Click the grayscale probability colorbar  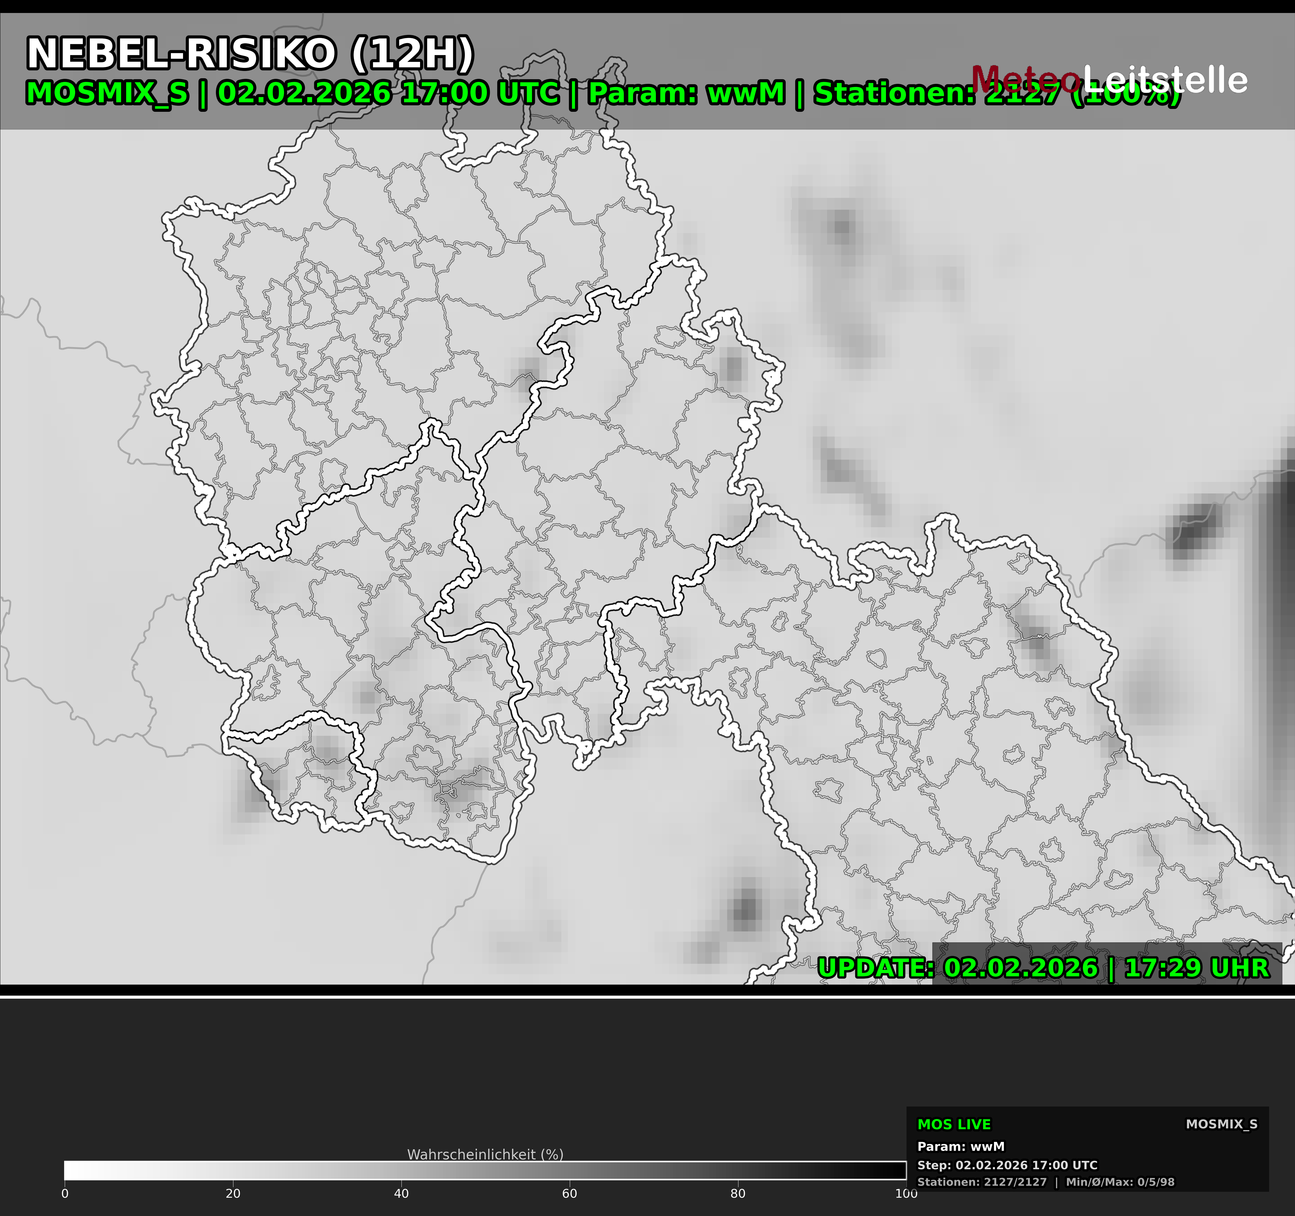(485, 1170)
